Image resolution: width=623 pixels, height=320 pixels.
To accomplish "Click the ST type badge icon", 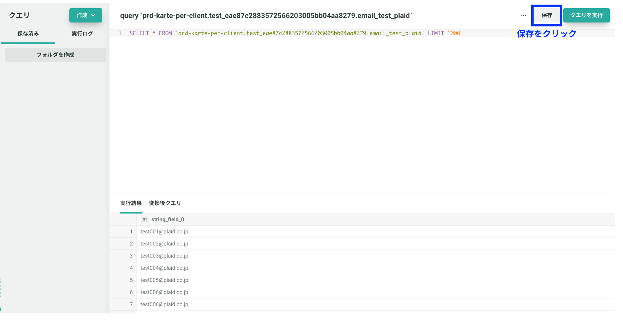I will (x=145, y=219).
